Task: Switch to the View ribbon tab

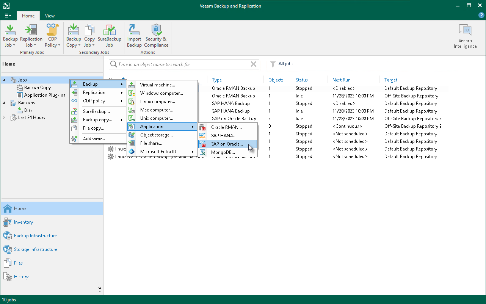Action: [x=50, y=16]
